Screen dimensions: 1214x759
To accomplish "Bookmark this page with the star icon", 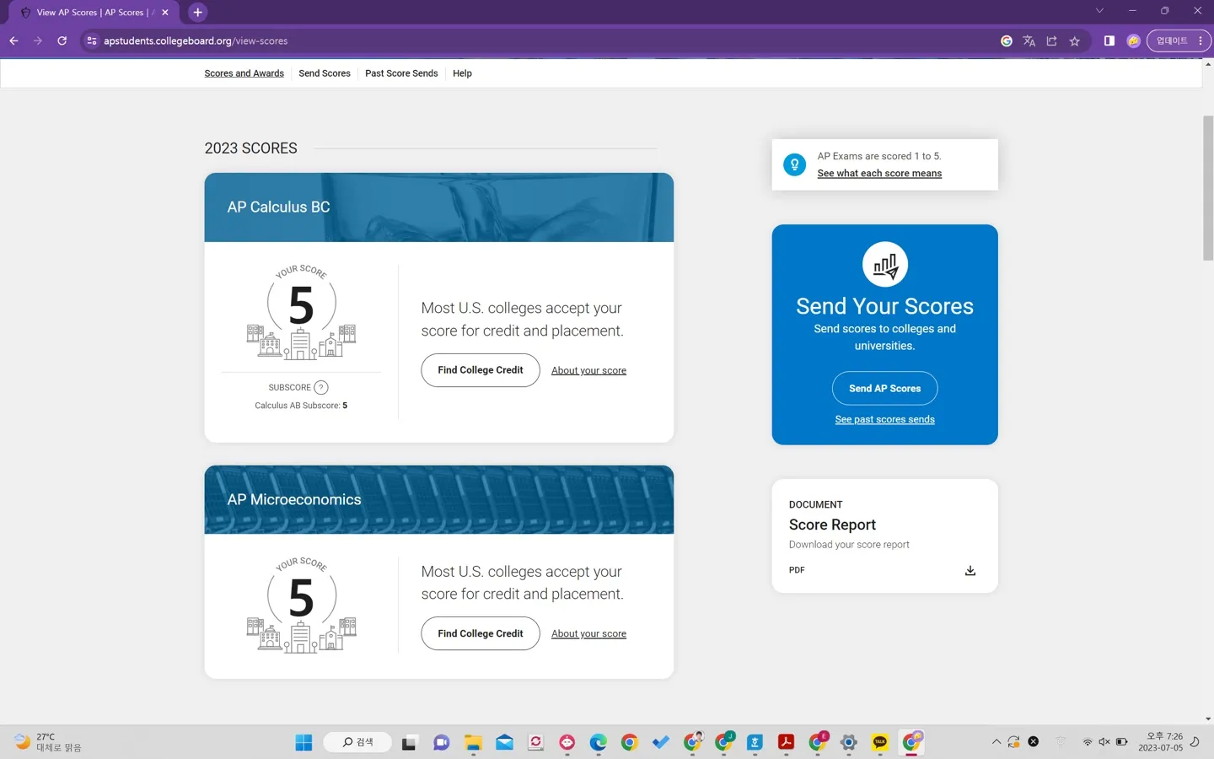I will (x=1074, y=40).
